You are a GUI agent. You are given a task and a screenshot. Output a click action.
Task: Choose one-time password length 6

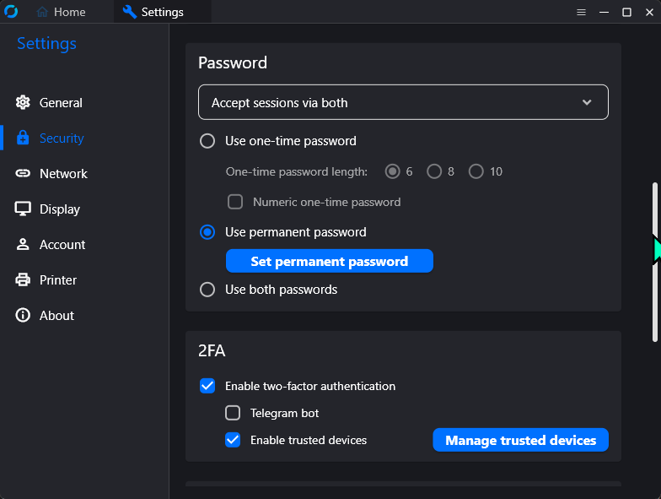point(393,171)
